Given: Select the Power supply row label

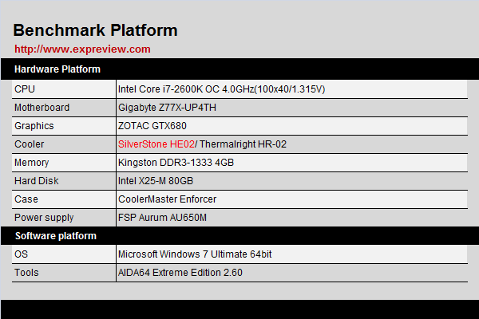Looking at the screenshot, I should [x=44, y=218].
